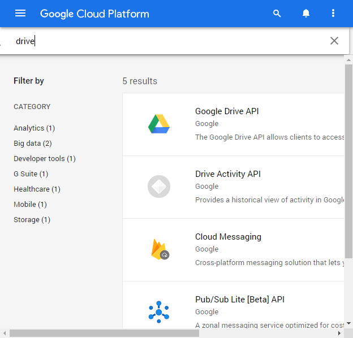Viewport: 353px width, 338px height.
Task: Filter by Storage (1) category
Action: click(32, 220)
